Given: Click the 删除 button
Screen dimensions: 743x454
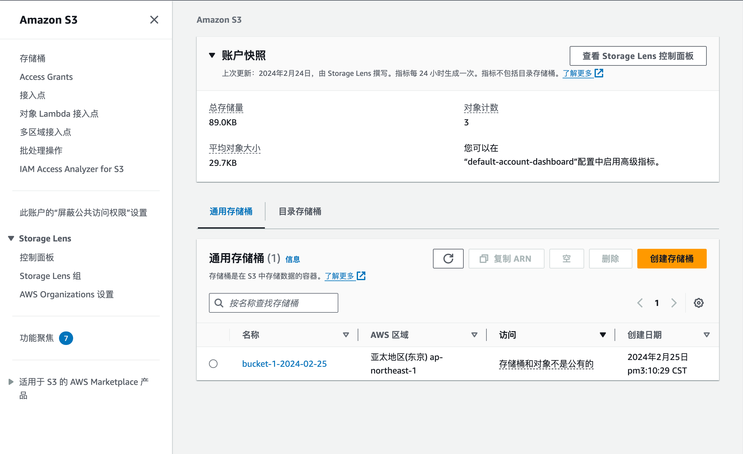Looking at the screenshot, I should 610,259.
